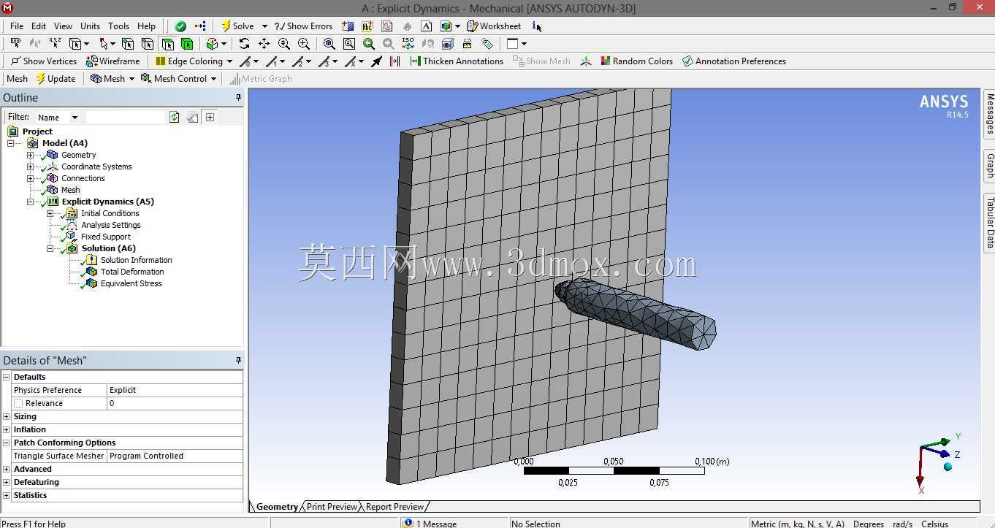Toggle Wireframe display mode

tap(113, 61)
